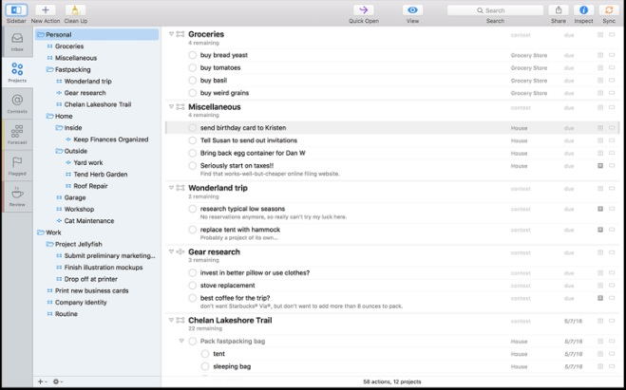The width and height of the screenshot is (626, 390).
Task: Complete 'research typical low seasons' action
Action: (193, 209)
